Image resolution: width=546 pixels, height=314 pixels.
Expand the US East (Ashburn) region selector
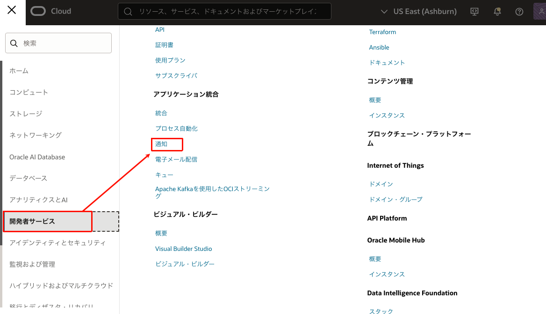[418, 12]
